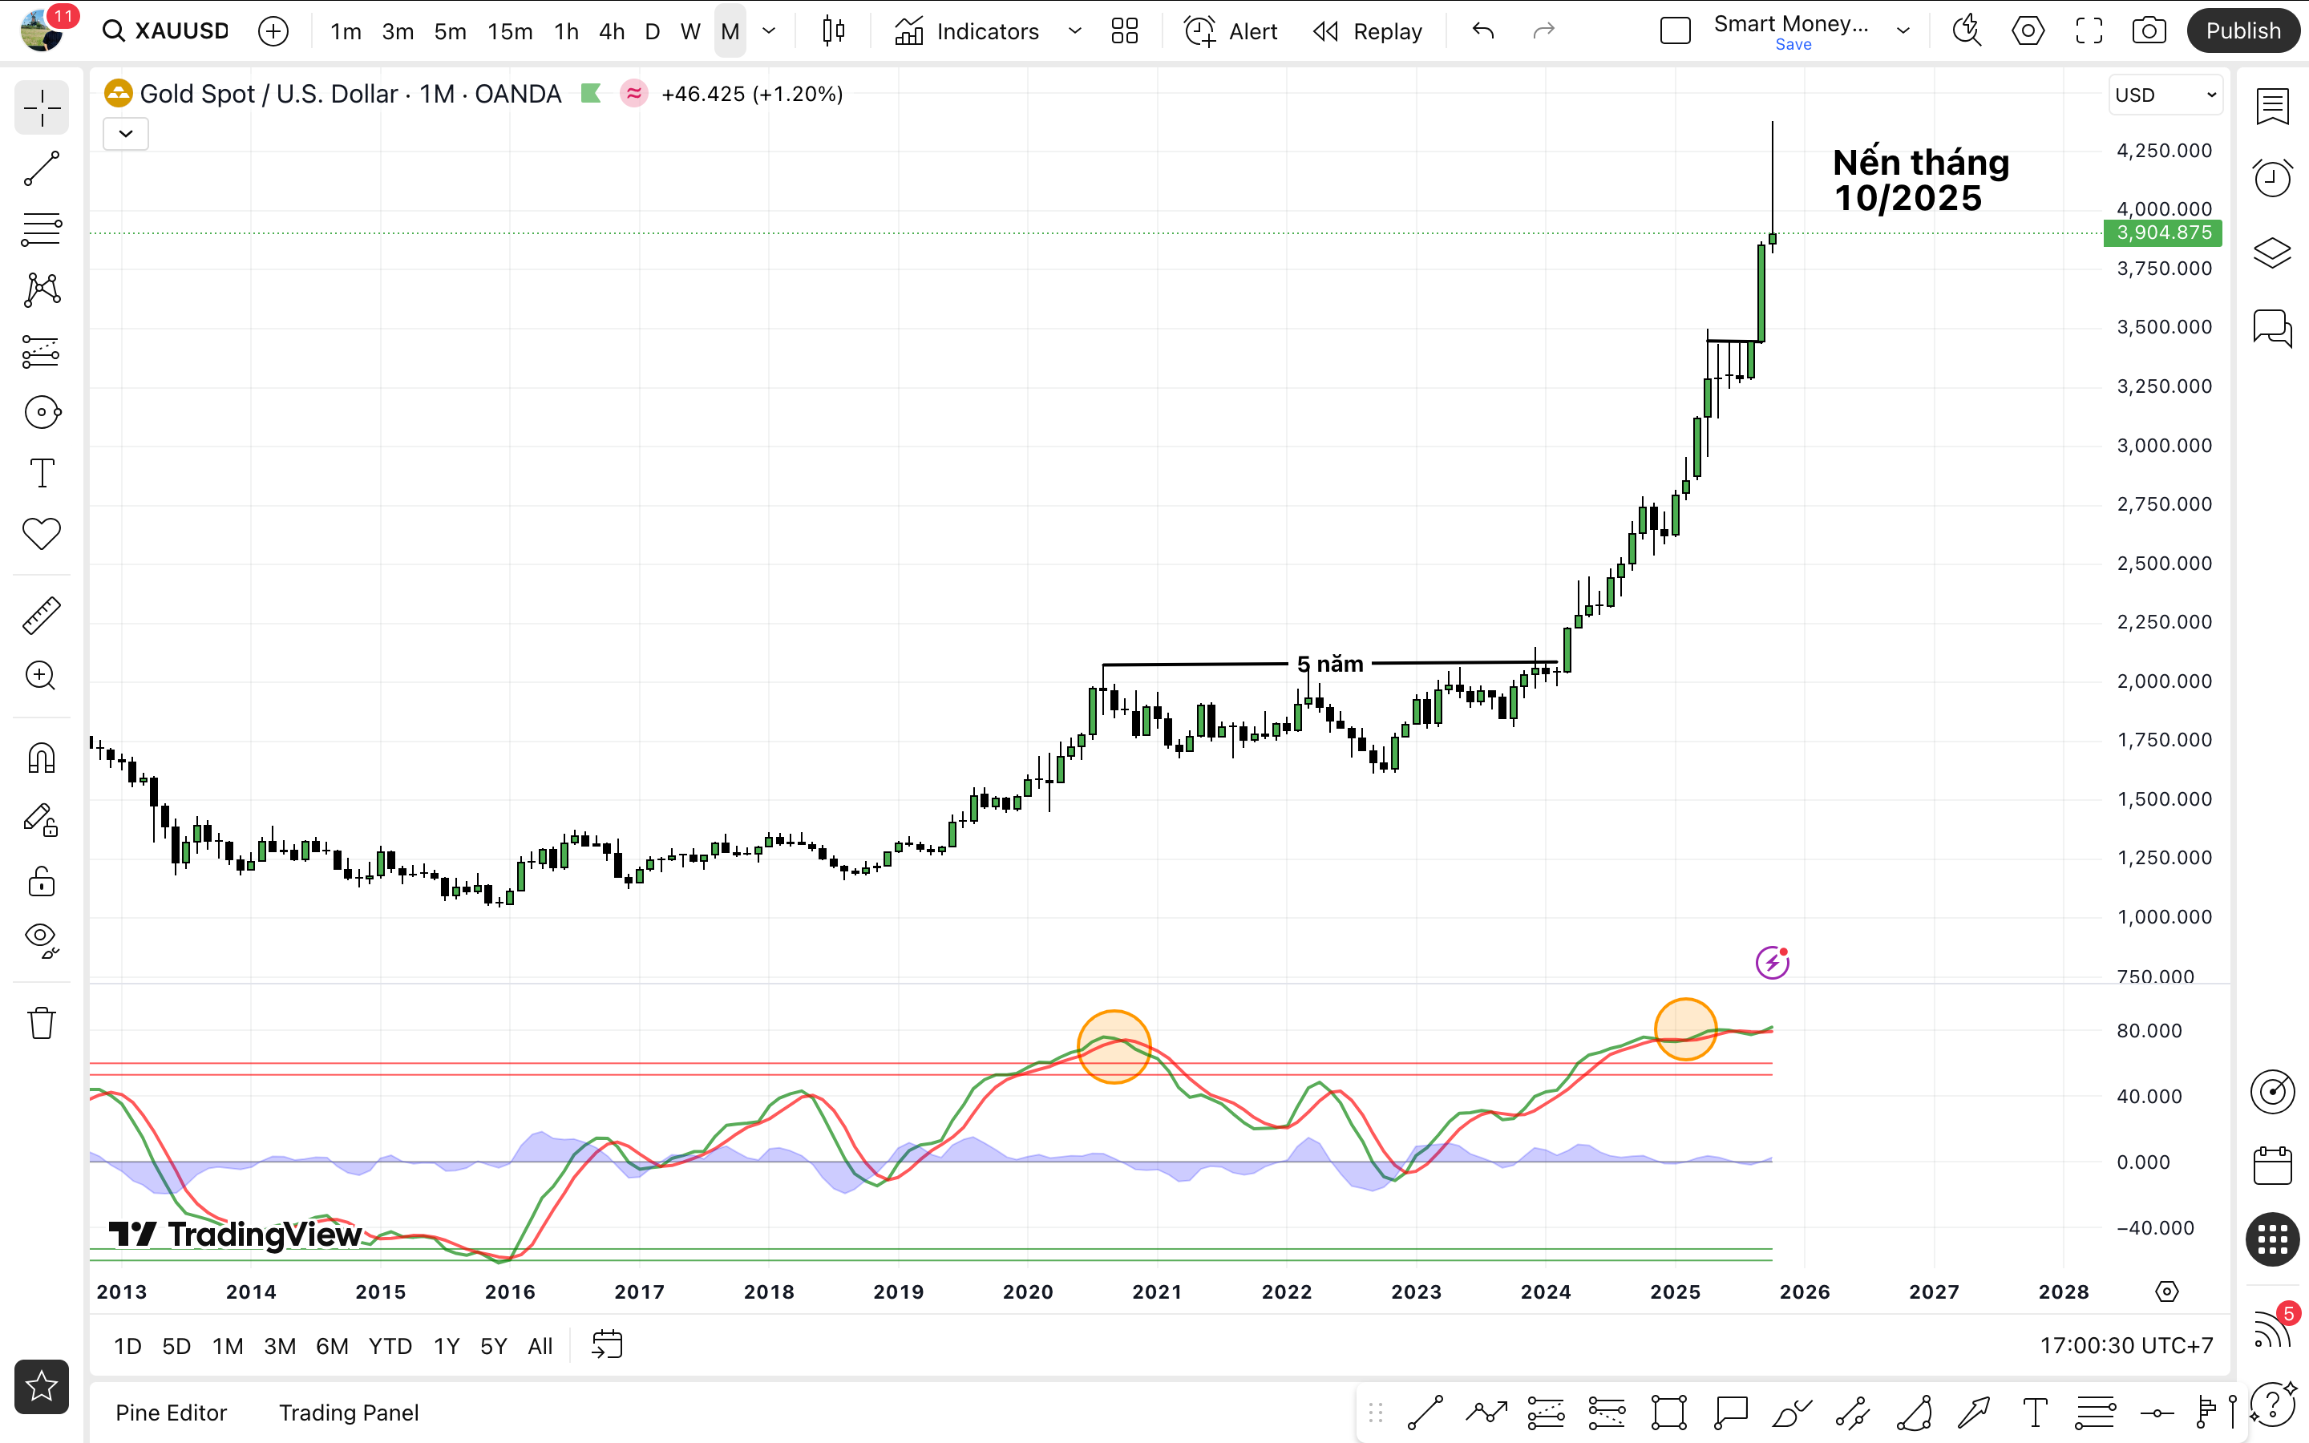
Task: Hide all drawings with eye icon
Action: pyautogui.click(x=41, y=939)
